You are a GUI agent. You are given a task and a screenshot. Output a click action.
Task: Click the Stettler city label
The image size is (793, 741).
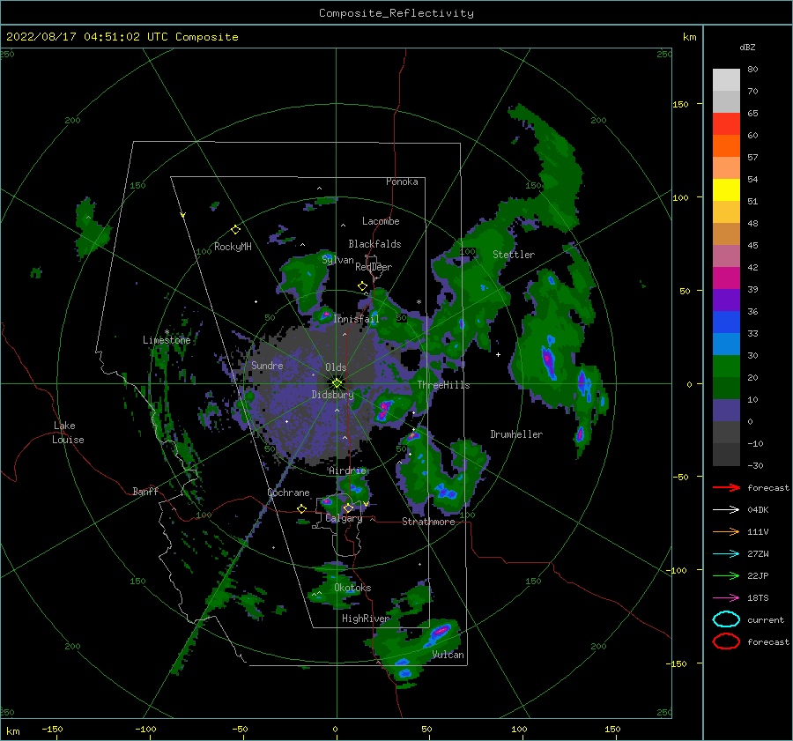point(514,255)
